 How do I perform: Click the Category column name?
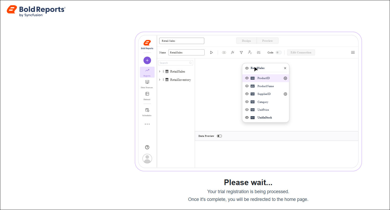click(263, 102)
